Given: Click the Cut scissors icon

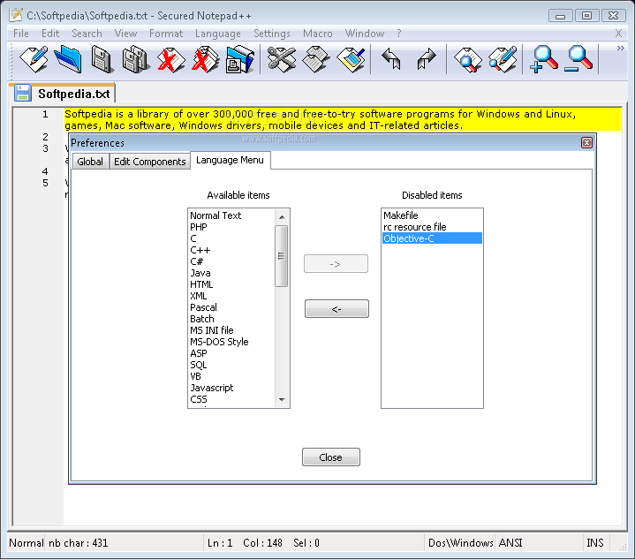Looking at the screenshot, I should point(282,59).
